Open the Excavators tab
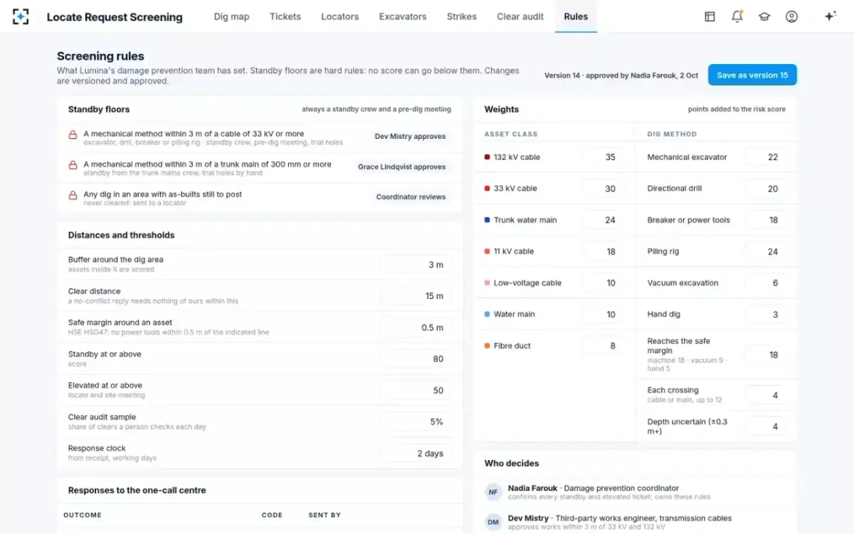Screen dimensions: 854x534 point(403,16)
